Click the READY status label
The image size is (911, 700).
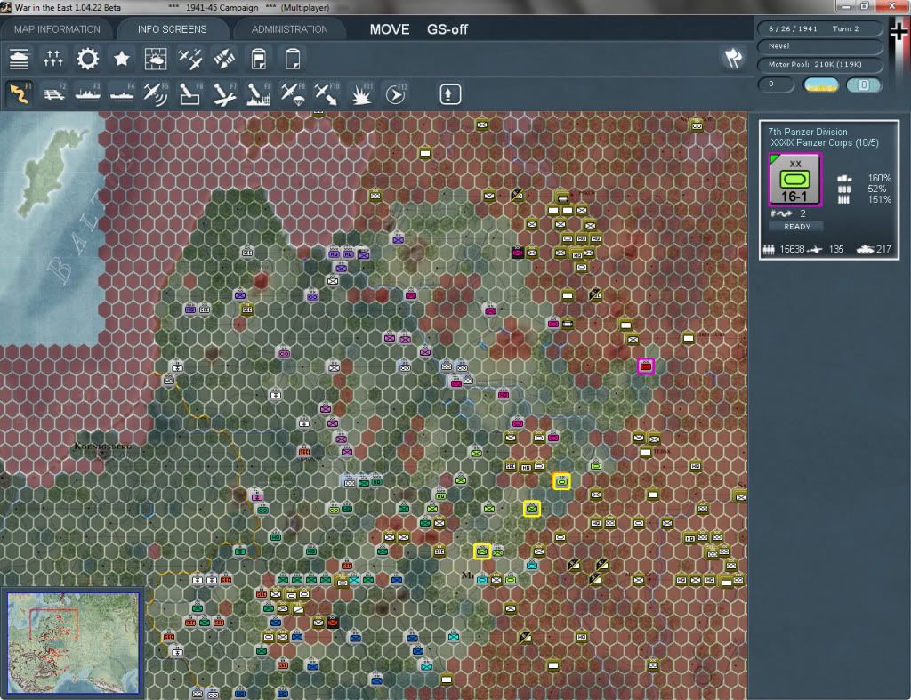pyautogui.click(x=797, y=227)
